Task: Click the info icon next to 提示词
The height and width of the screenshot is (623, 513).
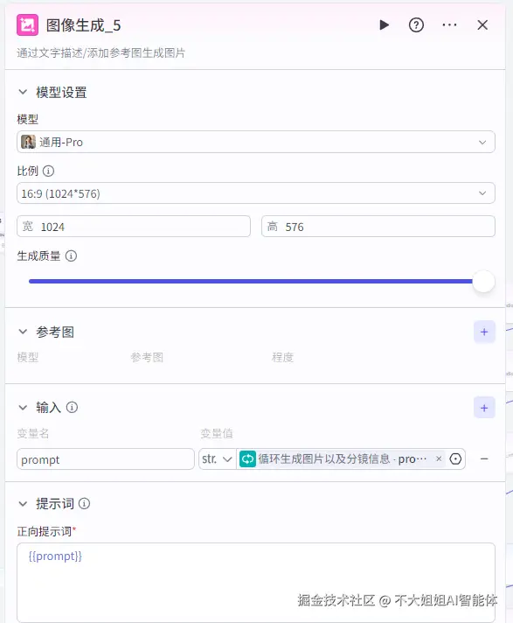Action: tap(84, 504)
